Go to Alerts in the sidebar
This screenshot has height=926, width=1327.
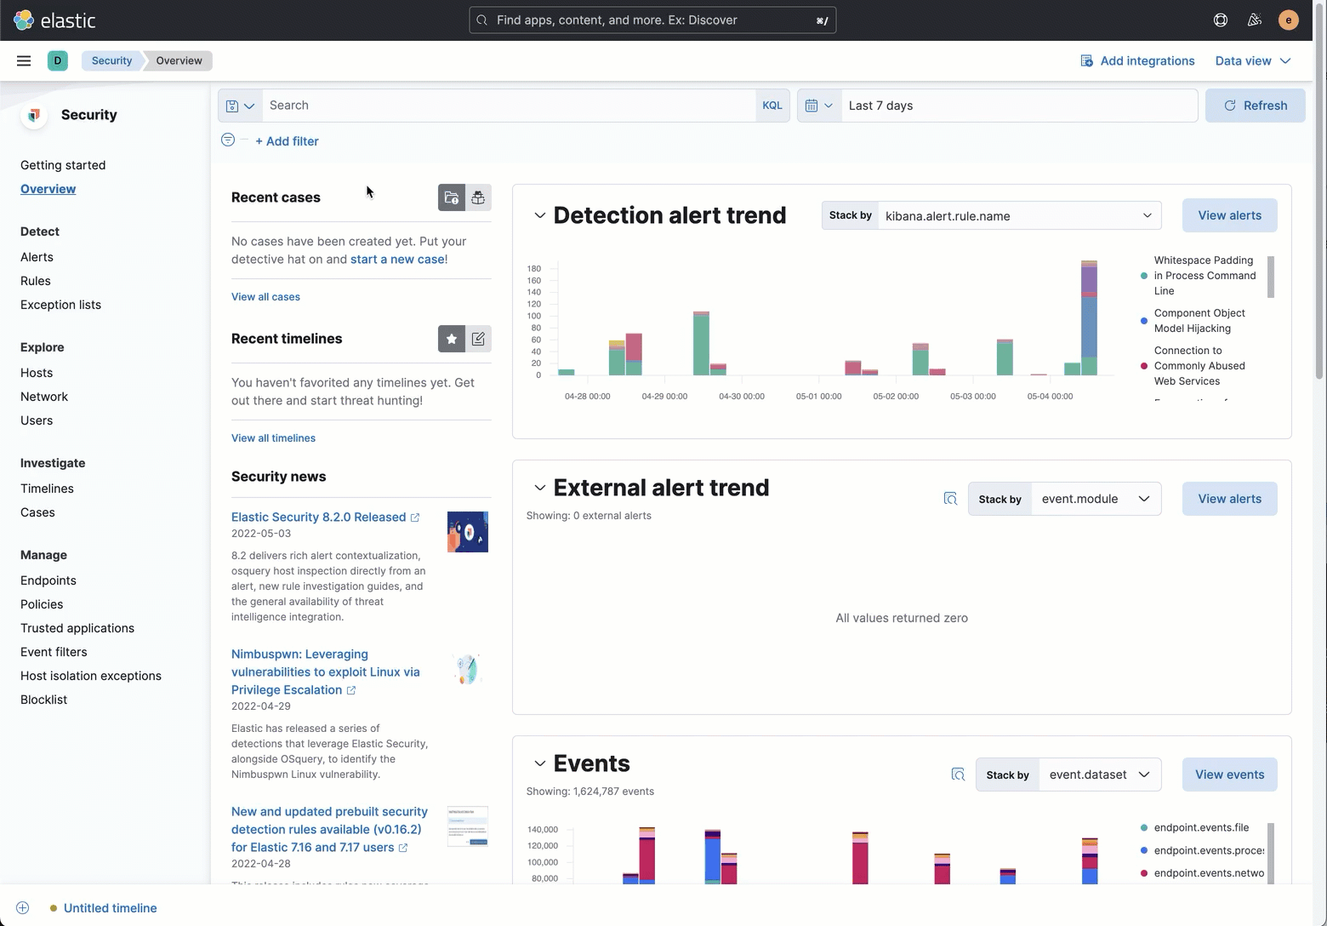point(37,257)
